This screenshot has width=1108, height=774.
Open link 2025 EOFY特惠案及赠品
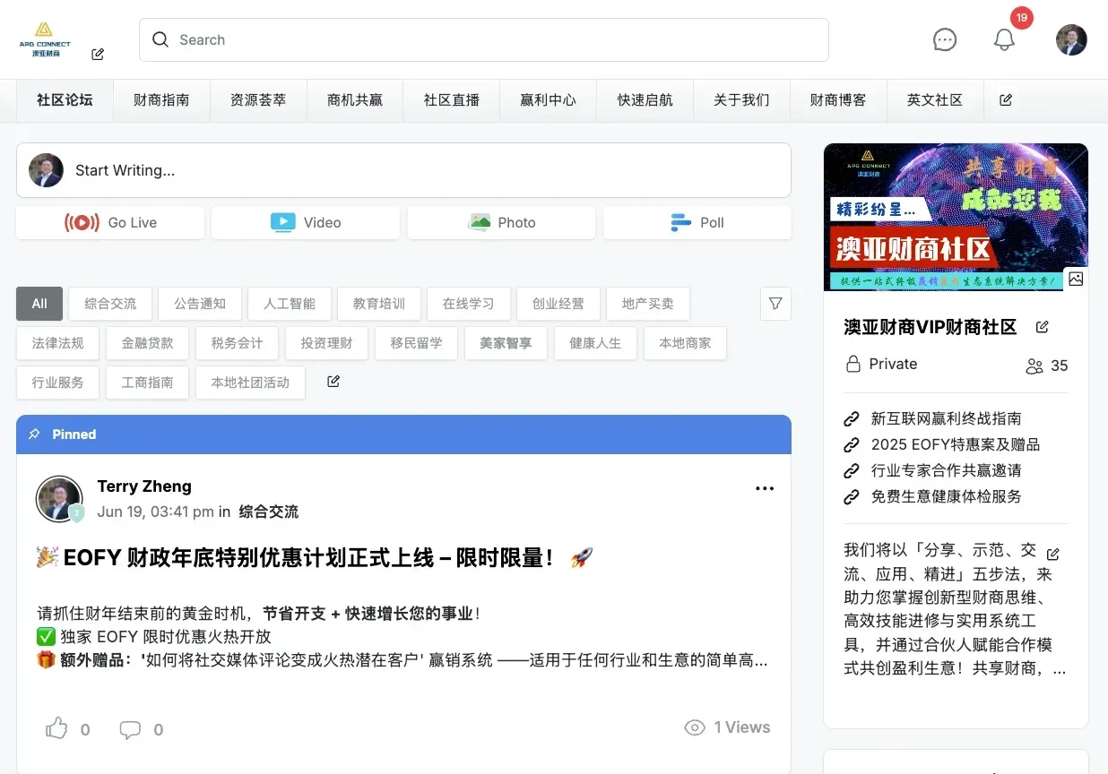(x=956, y=444)
